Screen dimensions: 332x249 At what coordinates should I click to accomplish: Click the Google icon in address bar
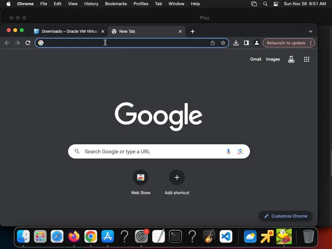pyautogui.click(x=41, y=43)
